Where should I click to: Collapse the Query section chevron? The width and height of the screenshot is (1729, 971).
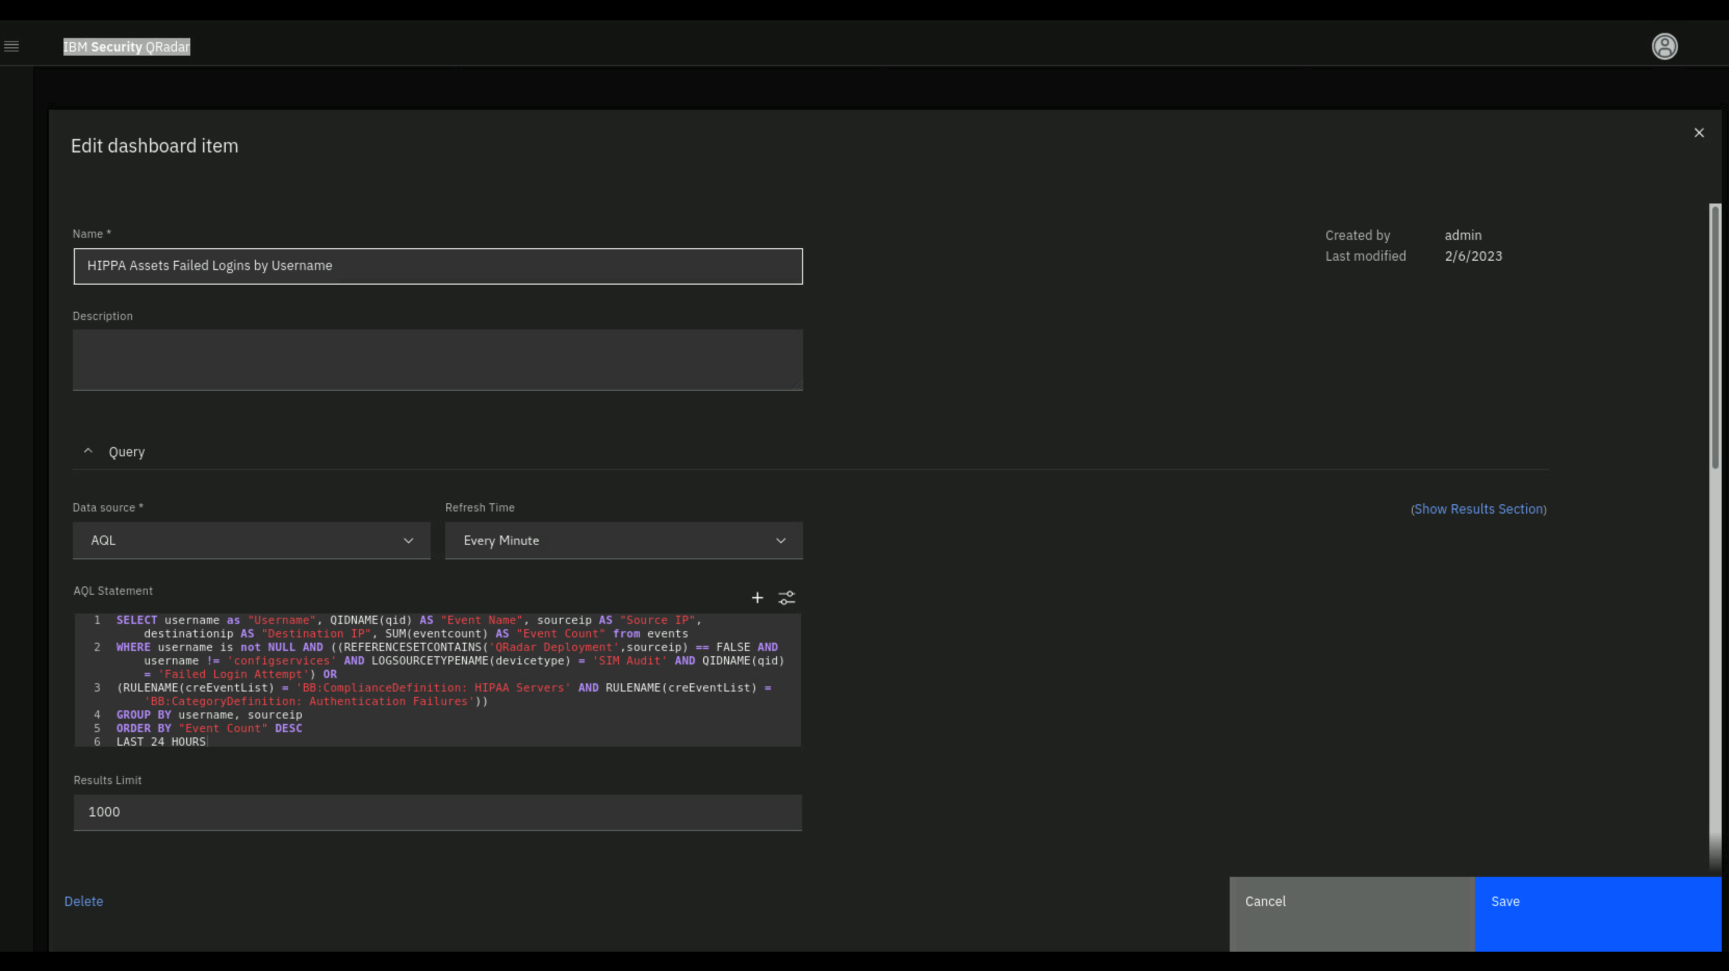tap(88, 451)
